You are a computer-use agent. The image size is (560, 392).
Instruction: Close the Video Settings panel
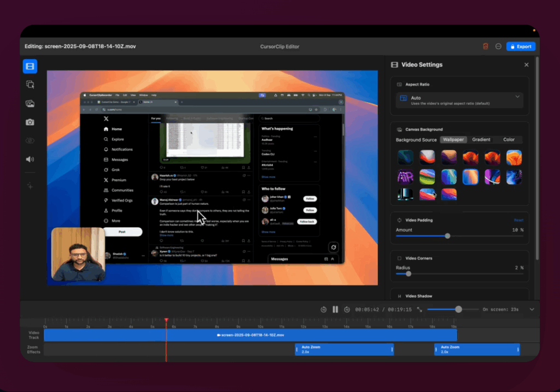click(x=526, y=64)
